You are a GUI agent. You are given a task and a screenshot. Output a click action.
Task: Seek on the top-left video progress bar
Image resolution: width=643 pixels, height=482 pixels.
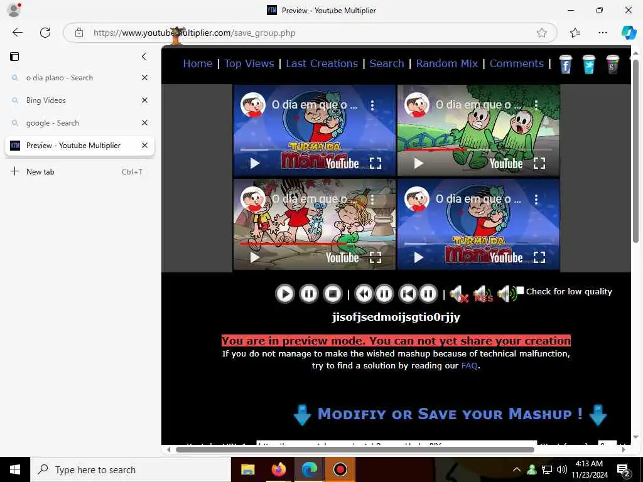pos(314,149)
